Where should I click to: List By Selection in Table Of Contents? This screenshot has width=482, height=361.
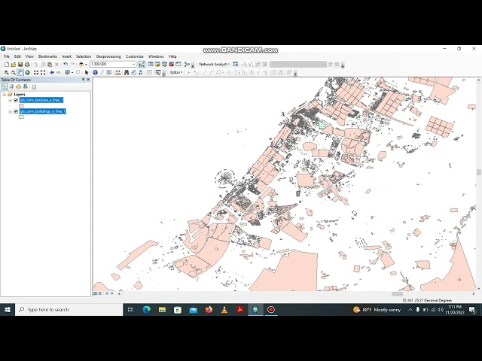pyautogui.click(x=25, y=87)
